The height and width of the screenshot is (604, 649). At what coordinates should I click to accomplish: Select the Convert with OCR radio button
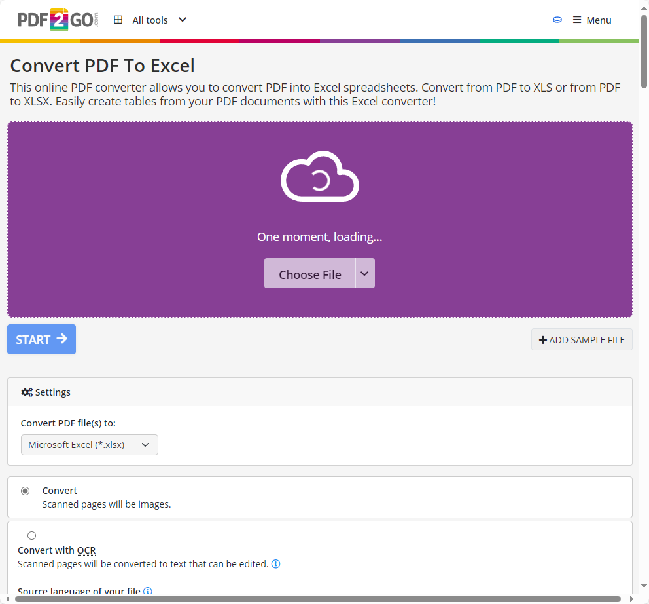[32, 536]
